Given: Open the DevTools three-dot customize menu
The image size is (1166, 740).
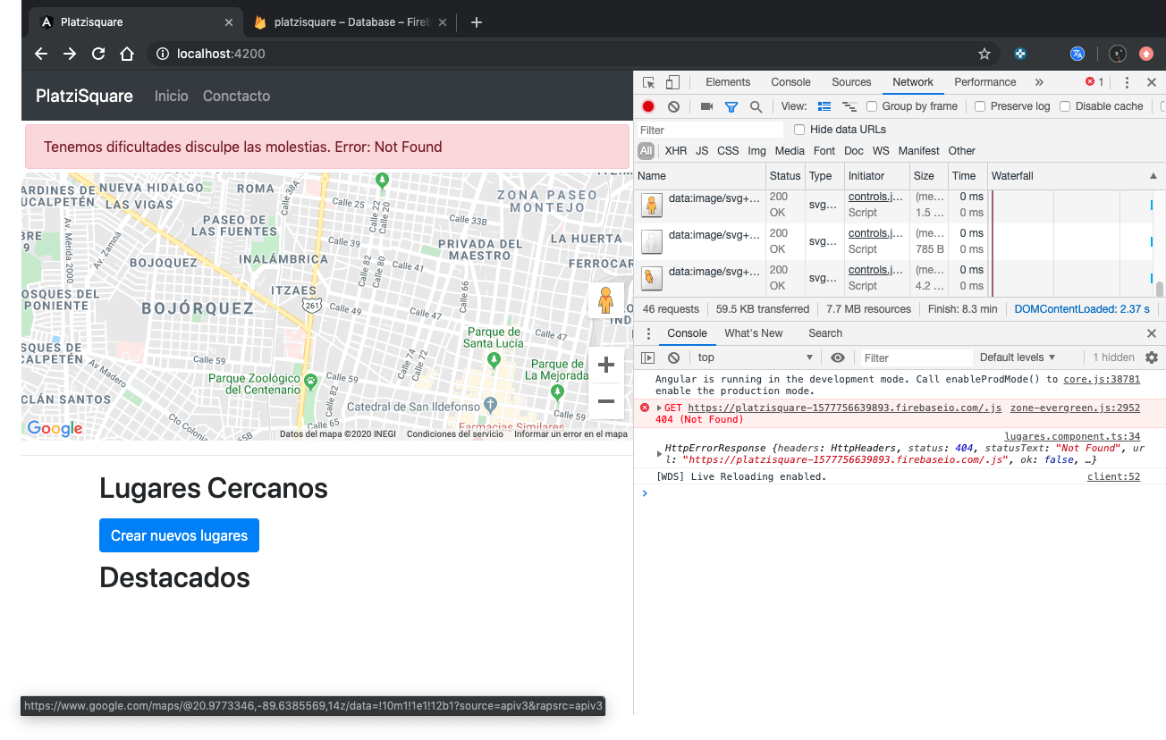Looking at the screenshot, I should (x=1127, y=82).
